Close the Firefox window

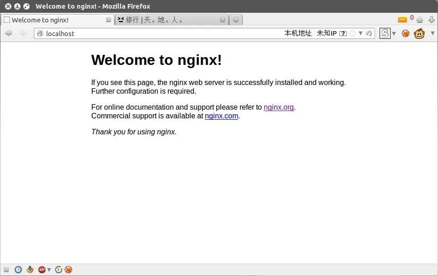pyautogui.click(x=8, y=6)
